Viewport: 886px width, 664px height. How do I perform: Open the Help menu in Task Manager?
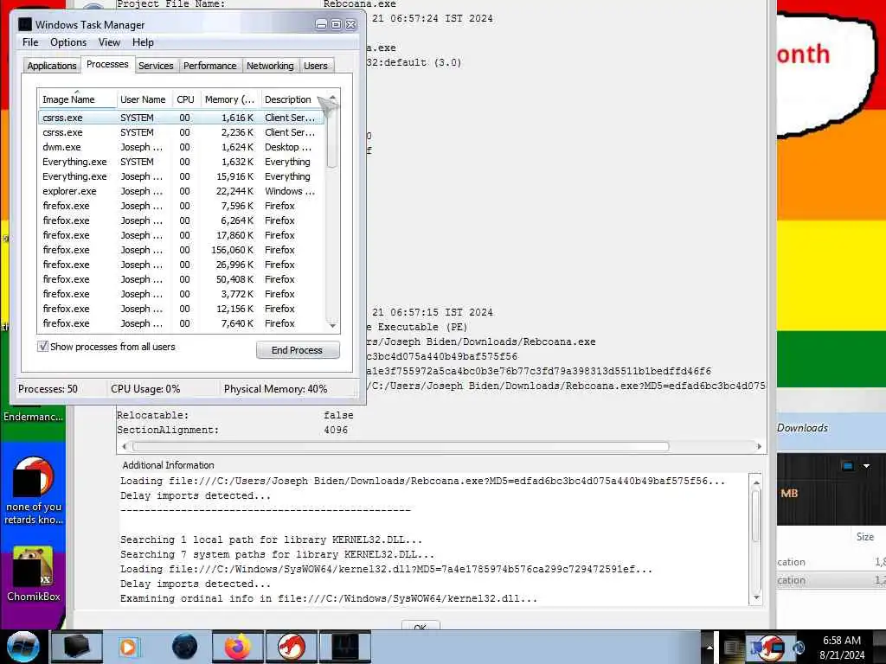(x=143, y=42)
